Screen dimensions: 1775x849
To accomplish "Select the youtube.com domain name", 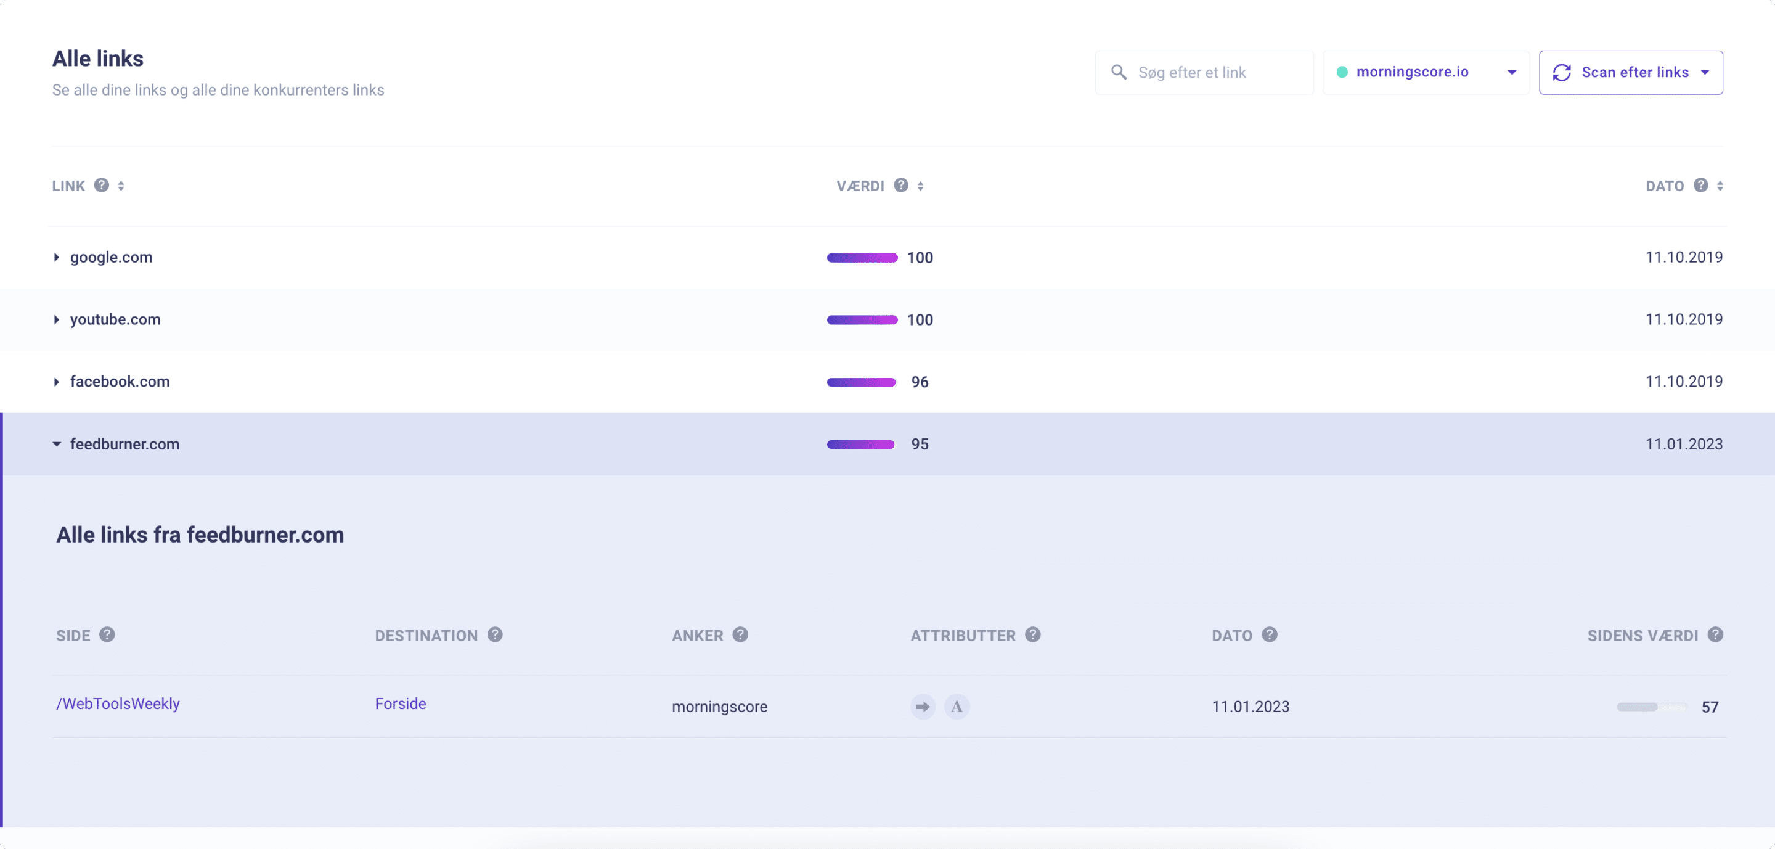I will click(115, 320).
